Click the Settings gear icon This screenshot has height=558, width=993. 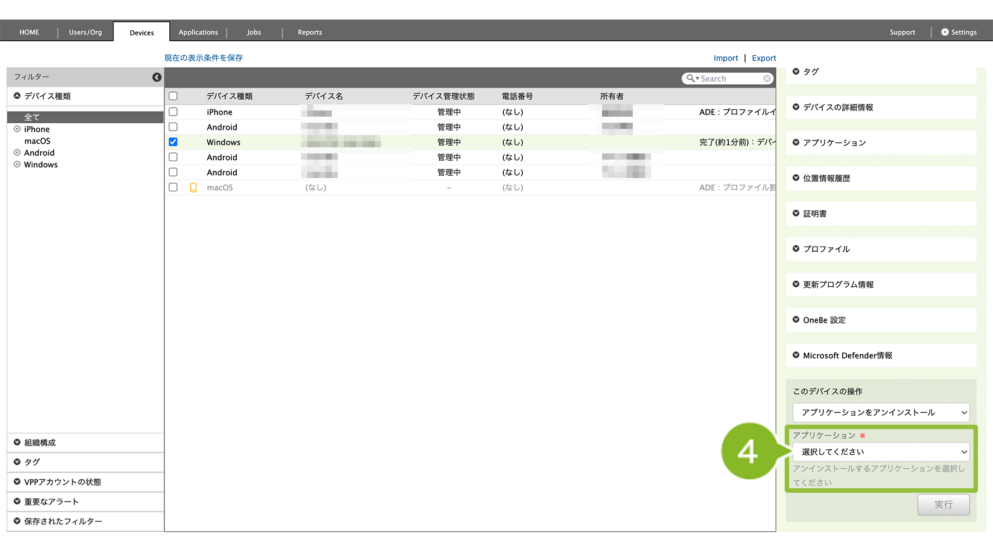pyautogui.click(x=945, y=32)
